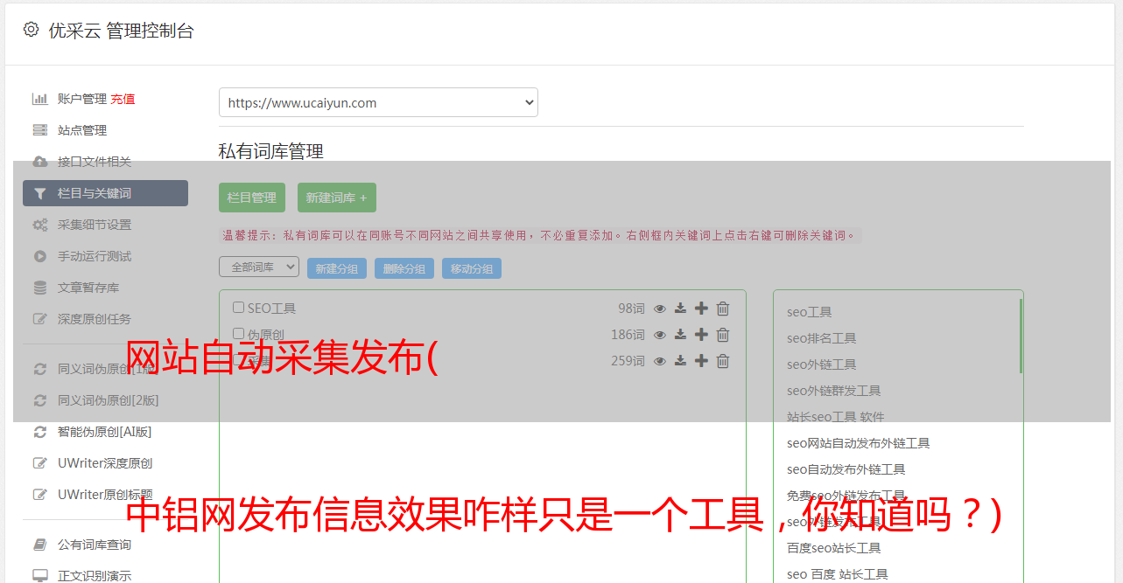This screenshot has width=1123, height=583.
Task: Download the 259词 library
Action: point(680,361)
